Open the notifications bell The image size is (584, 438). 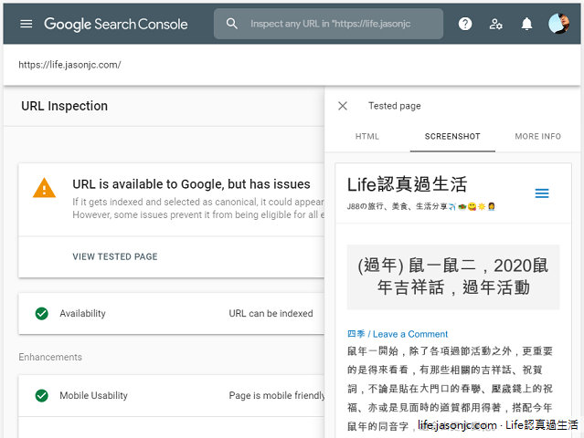[526, 24]
